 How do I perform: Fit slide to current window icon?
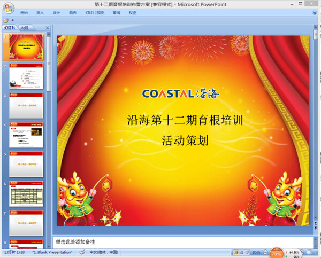point(309,252)
